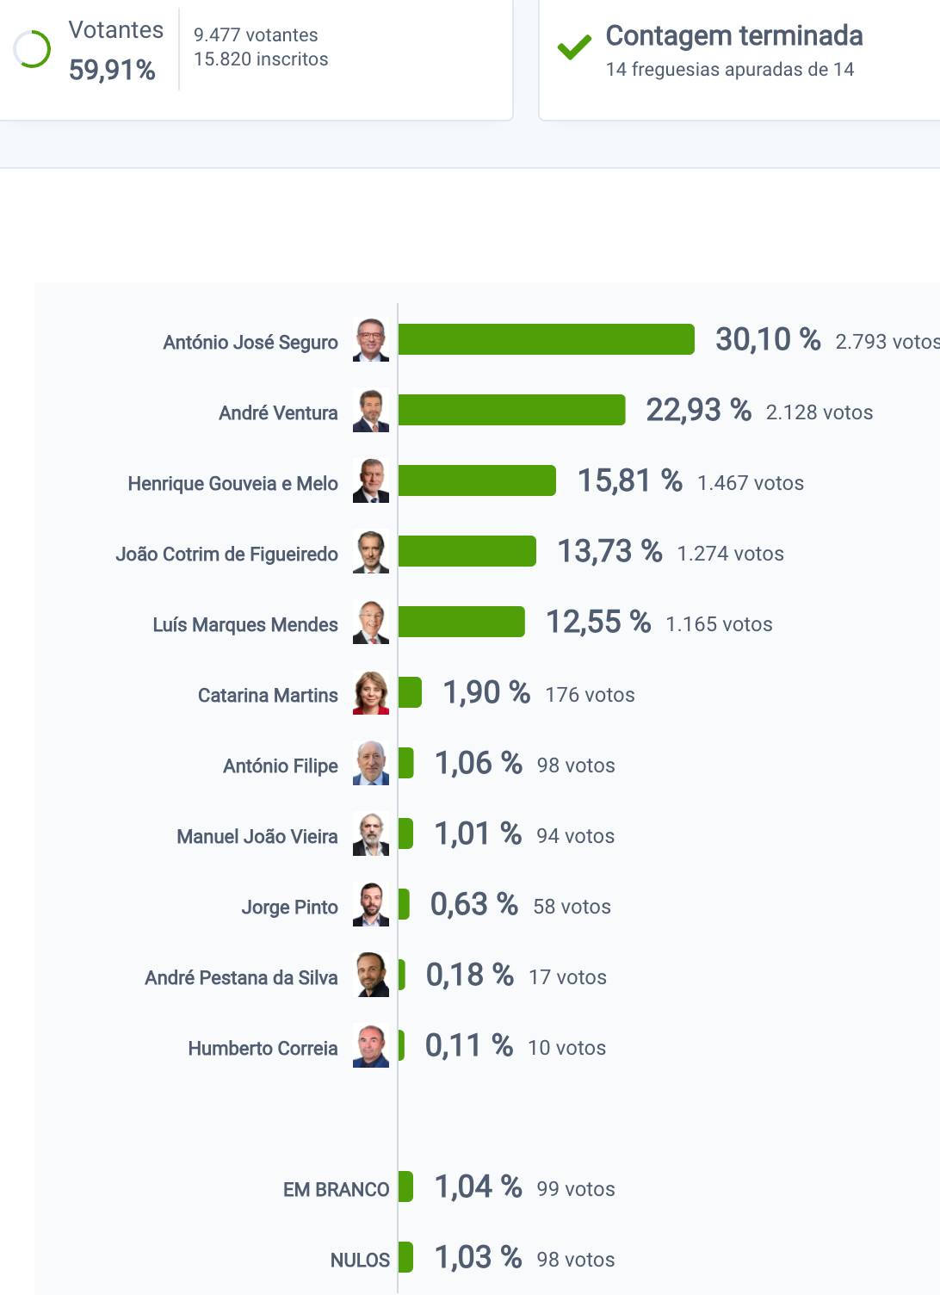Image resolution: width=940 pixels, height=1295 pixels.
Task: Click the Contagem terminada heading
Action: (733, 35)
